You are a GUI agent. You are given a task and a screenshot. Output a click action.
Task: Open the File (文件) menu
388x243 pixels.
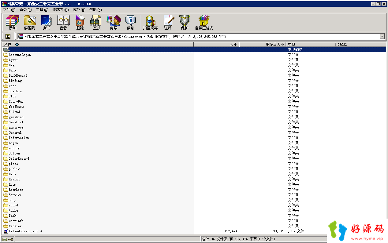[9, 10]
